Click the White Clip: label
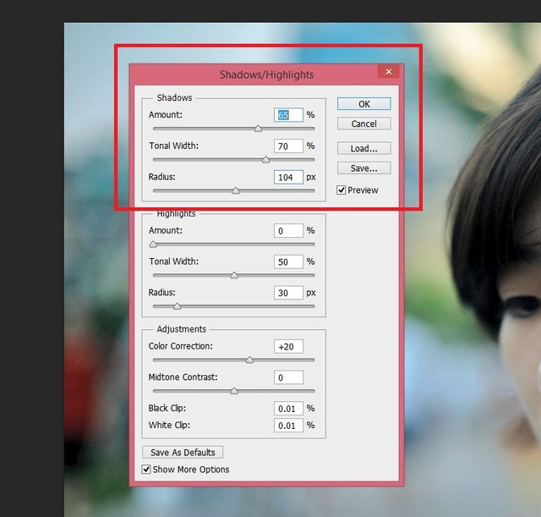541x517 pixels. (x=169, y=425)
